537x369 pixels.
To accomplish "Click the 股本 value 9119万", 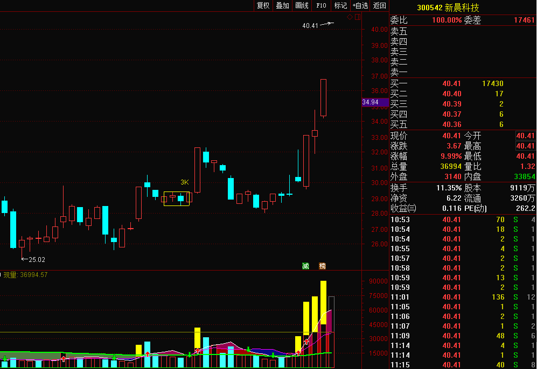I will click(522, 188).
